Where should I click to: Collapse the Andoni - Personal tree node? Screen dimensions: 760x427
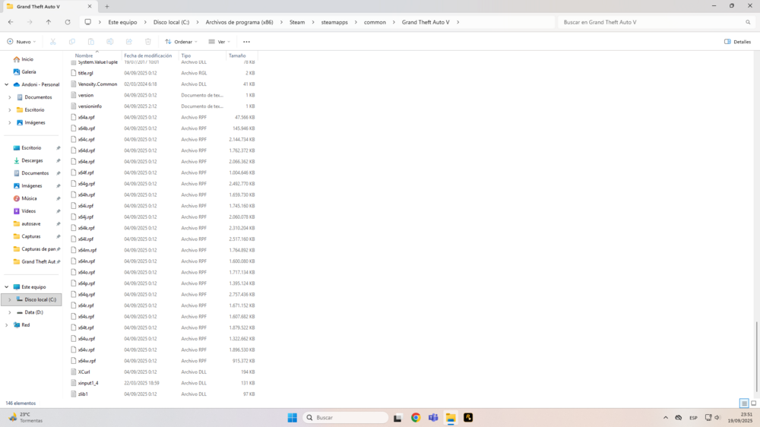tap(7, 84)
